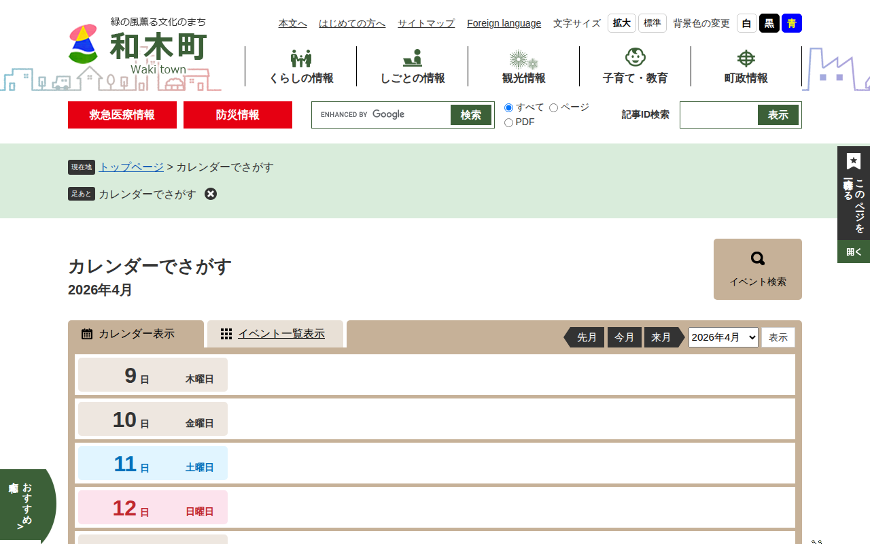Clear footprint history with X icon
Image resolution: width=870 pixels, height=544 pixels.
pos(211,194)
